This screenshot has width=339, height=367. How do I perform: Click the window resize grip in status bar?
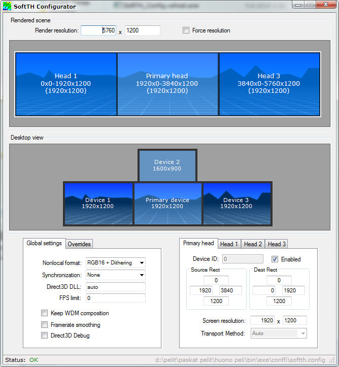[332, 360]
